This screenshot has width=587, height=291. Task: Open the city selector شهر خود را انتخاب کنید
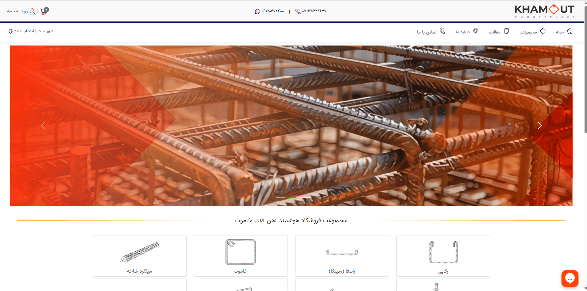click(x=34, y=31)
